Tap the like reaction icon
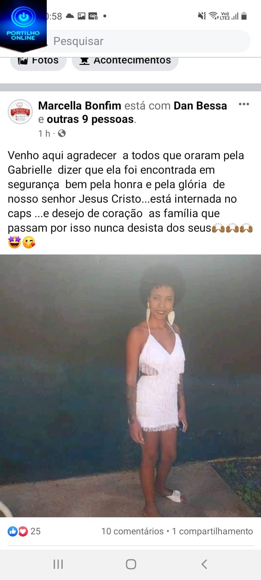This screenshot has width=261, height=580. [12, 531]
